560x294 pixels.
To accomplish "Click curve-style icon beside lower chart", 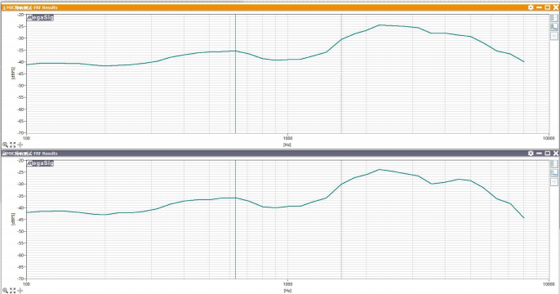I will 554,182.
